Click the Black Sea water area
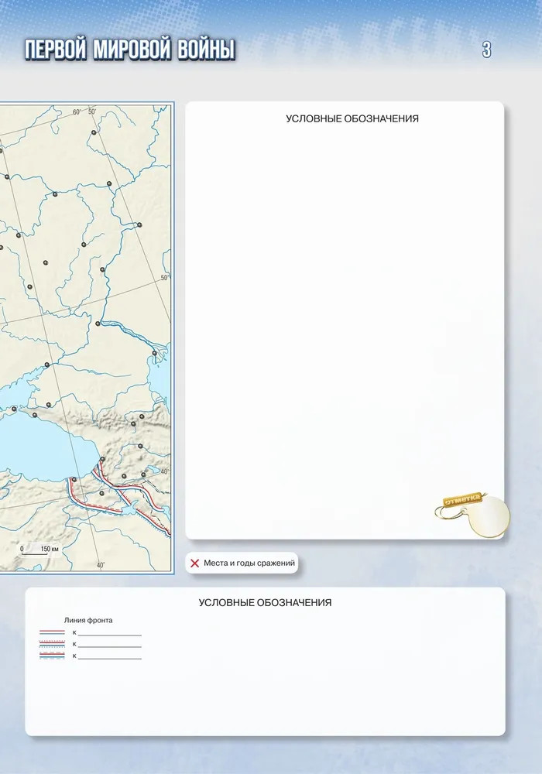The image size is (542, 774). point(39,449)
